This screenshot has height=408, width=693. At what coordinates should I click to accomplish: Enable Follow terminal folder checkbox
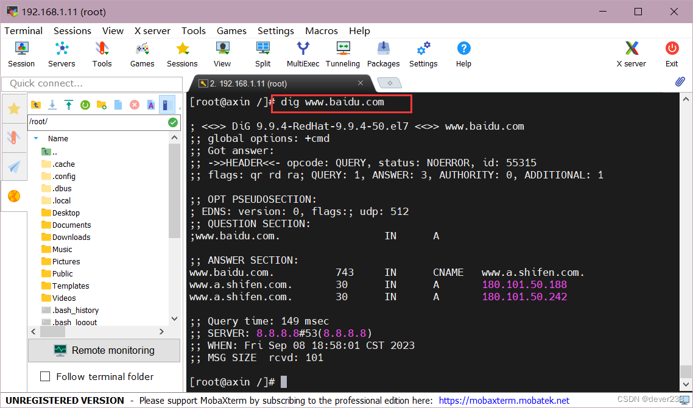pos(45,376)
